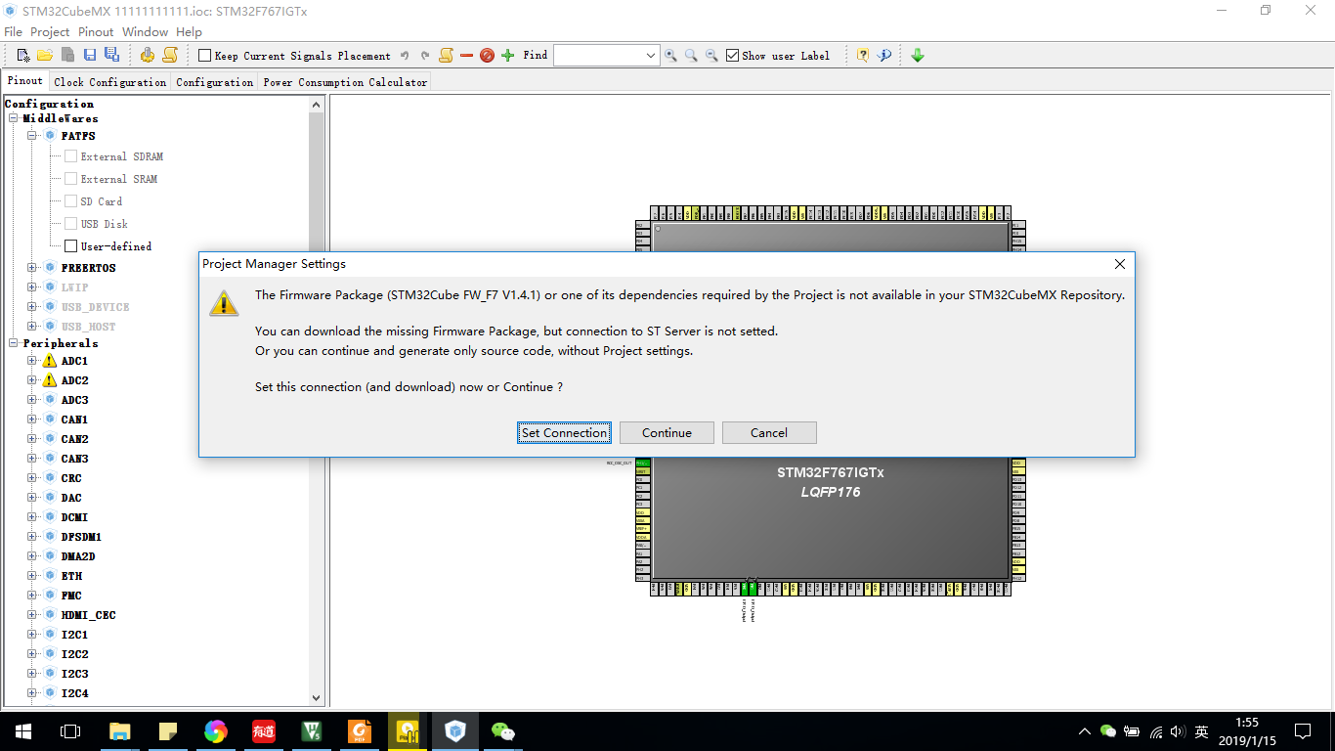The image size is (1335, 751).
Task: Open the Help menu
Action: pos(189,32)
